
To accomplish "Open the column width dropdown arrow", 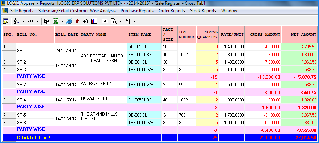I will tap(37, 21).
